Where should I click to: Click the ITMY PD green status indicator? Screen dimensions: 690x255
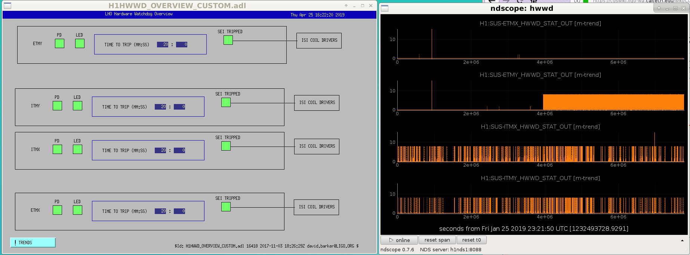point(57,106)
